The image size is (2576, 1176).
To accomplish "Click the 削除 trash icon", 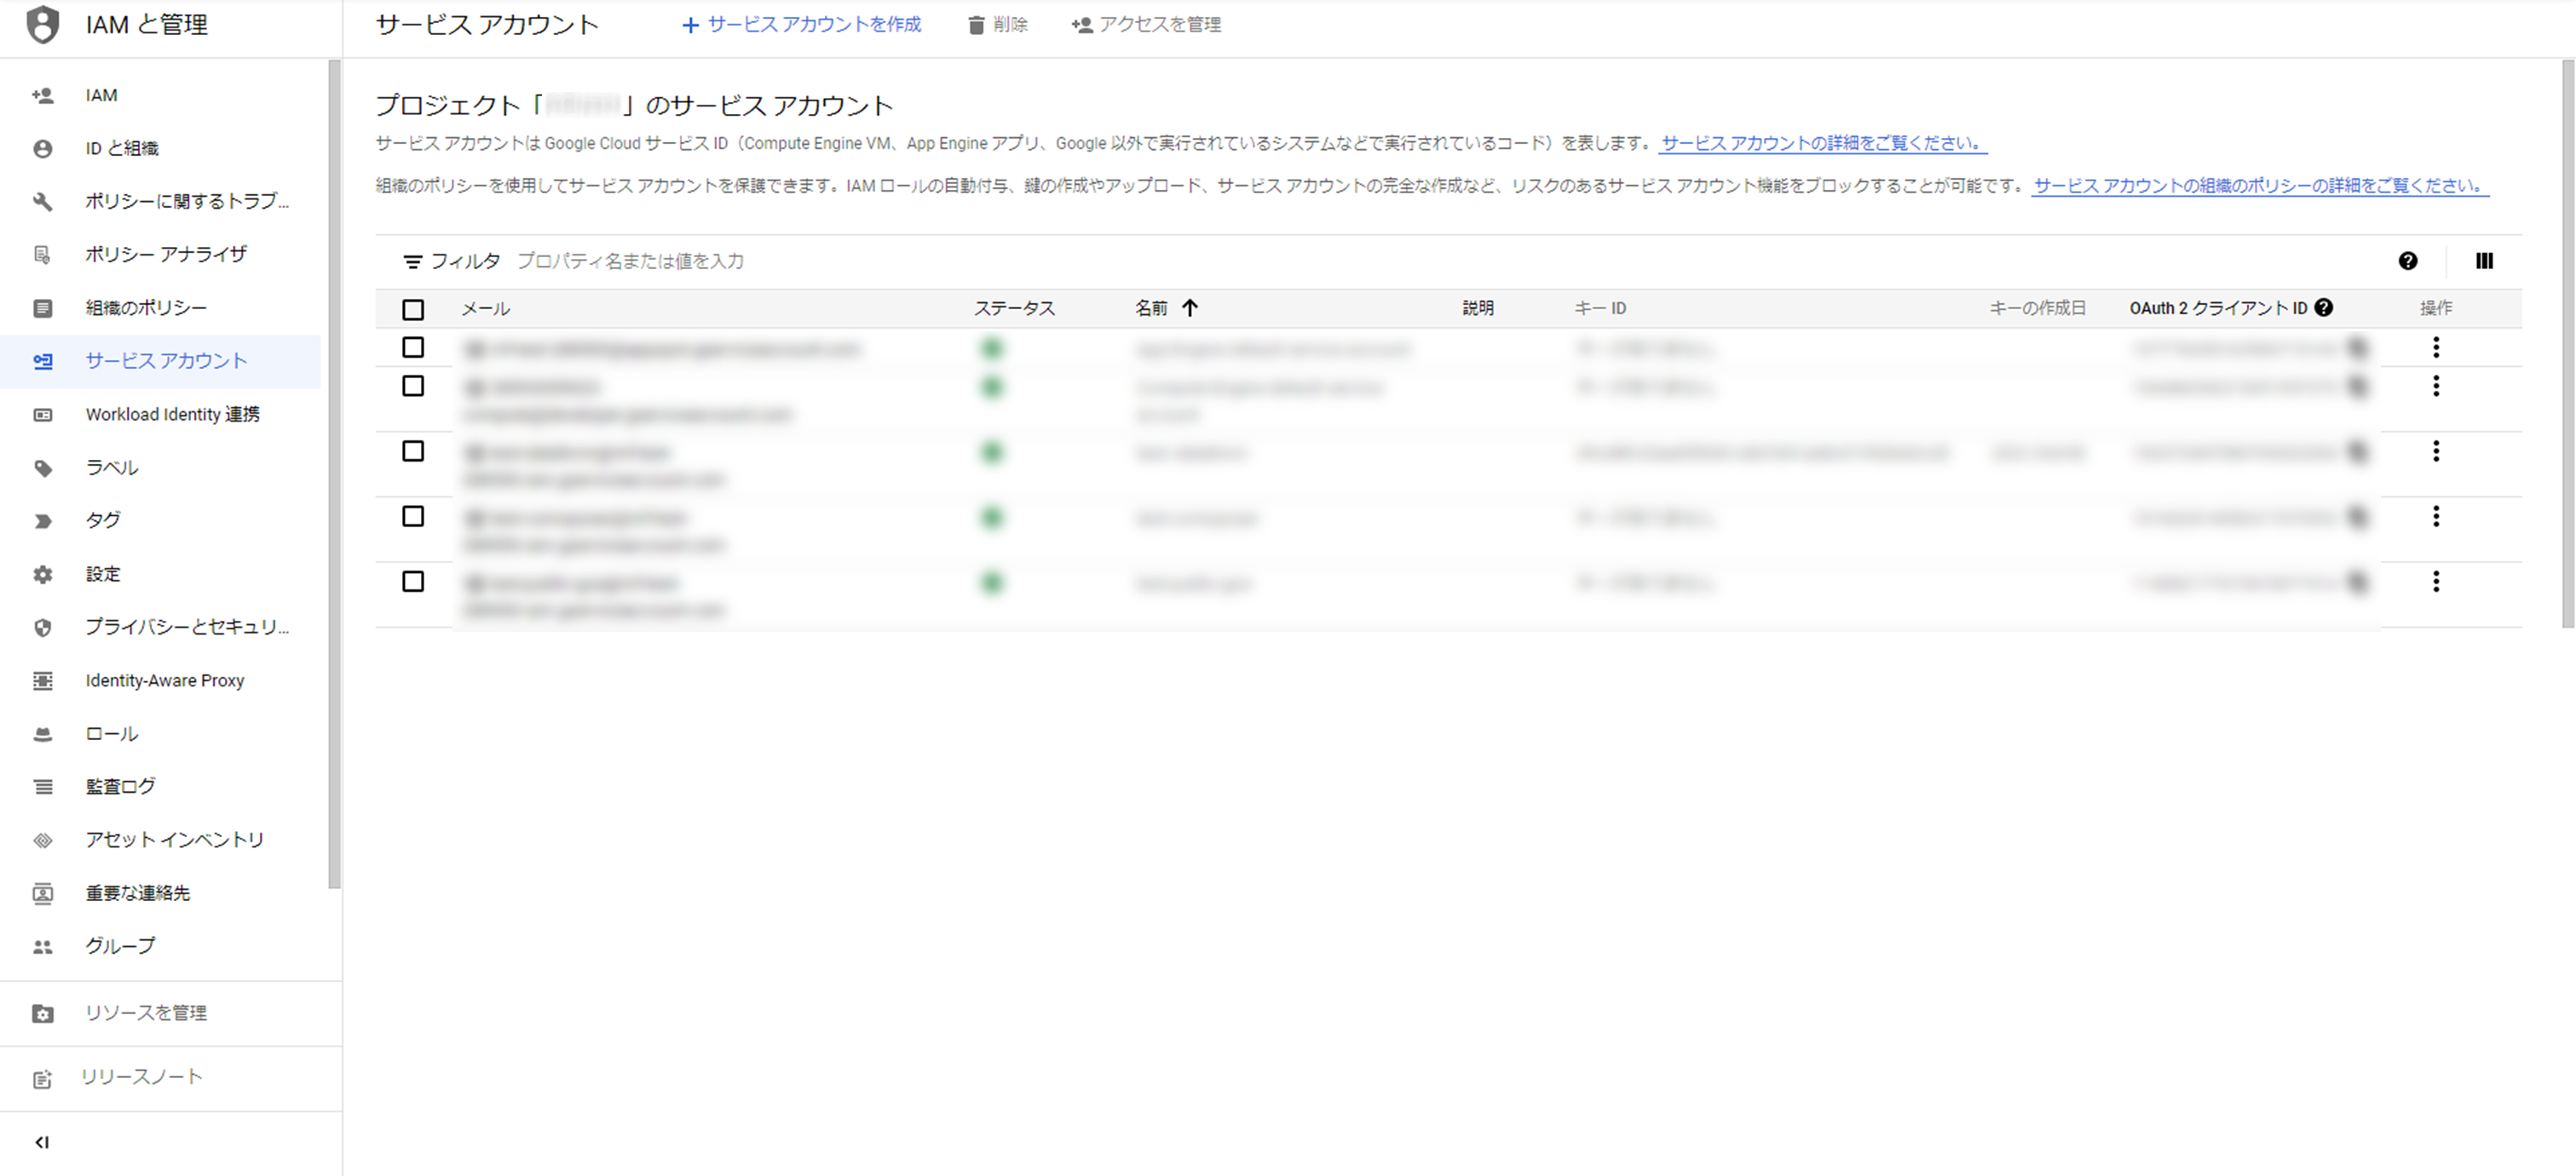I will tap(976, 25).
